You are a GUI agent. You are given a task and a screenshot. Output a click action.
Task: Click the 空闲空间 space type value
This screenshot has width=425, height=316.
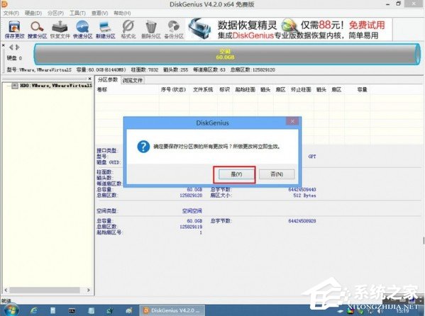pyautogui.click(x=192, y=211)
